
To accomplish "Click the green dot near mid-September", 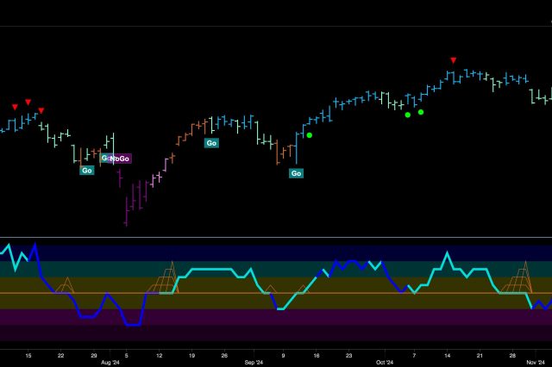I will [310, 135].
